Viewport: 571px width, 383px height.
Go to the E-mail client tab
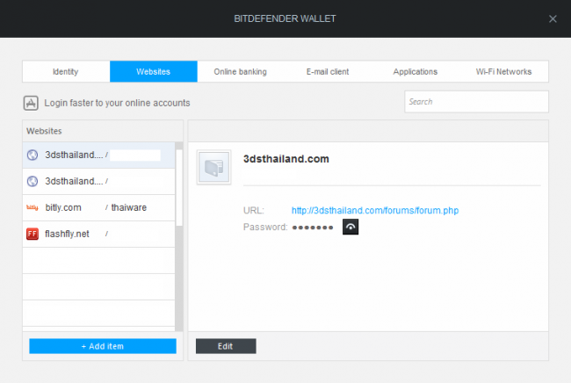pyautogui.click(x=328, y=72)
